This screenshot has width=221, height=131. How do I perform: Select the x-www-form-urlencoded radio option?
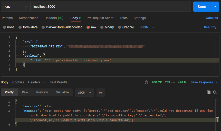tap(43, 27)
